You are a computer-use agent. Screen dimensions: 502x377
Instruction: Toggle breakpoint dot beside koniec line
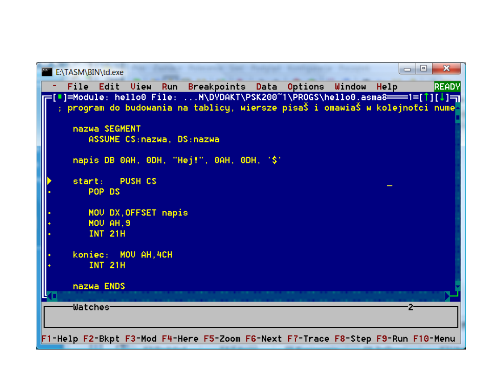(49, 255)
